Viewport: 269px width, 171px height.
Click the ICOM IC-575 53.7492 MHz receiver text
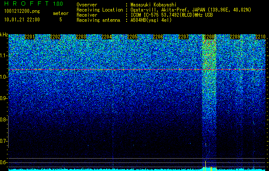(x=171, y=15)
